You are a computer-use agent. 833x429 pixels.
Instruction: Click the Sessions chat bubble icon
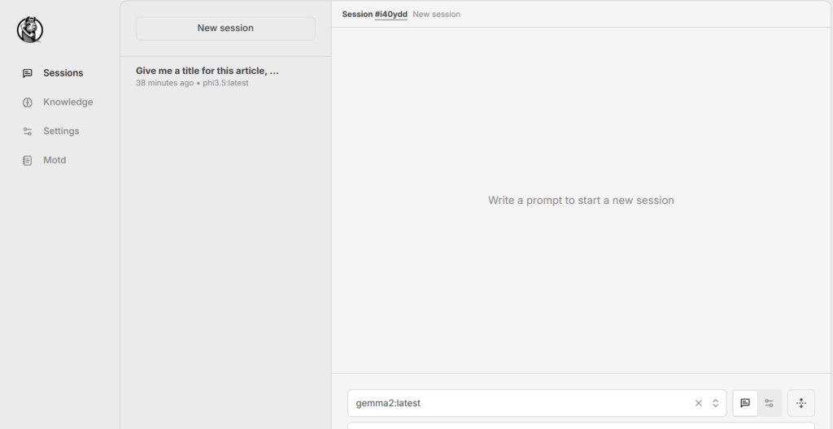point(28,73)
